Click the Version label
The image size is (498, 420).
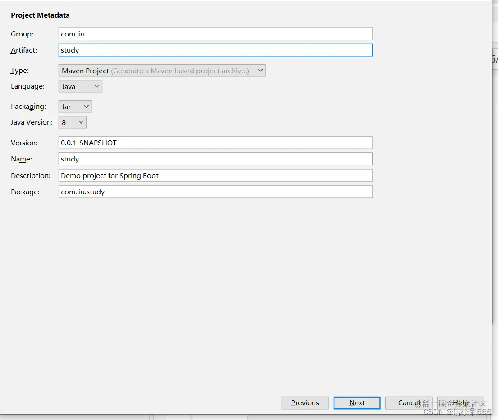tap(24, 143)
